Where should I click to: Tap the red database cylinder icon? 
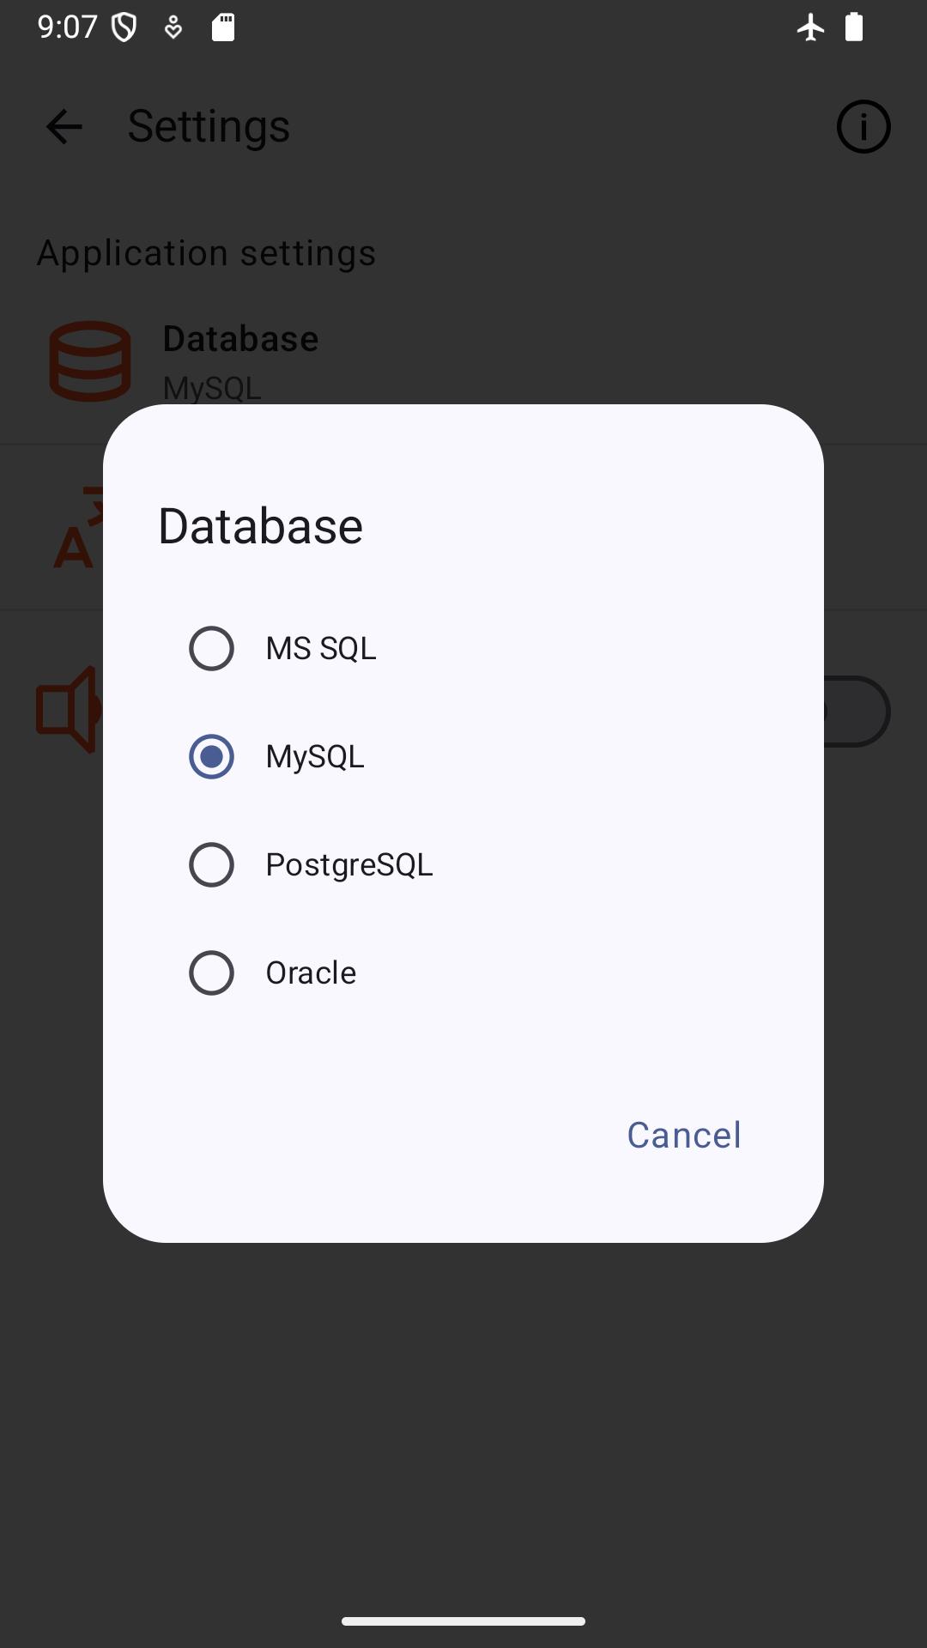pos(90,361)
